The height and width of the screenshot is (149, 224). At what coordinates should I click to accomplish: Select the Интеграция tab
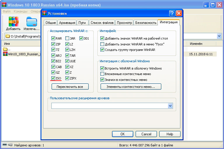click(169, 22)
